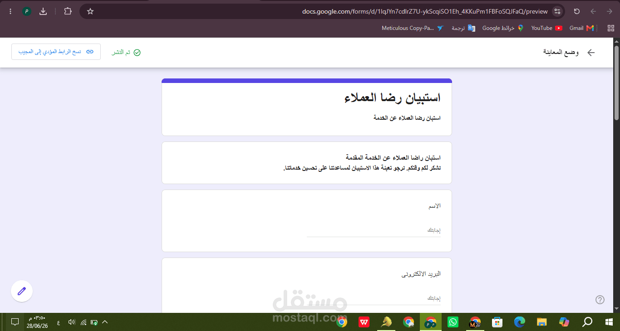
Task: Open Microsoft Store from the taskbar
Action: pos(497,322)
